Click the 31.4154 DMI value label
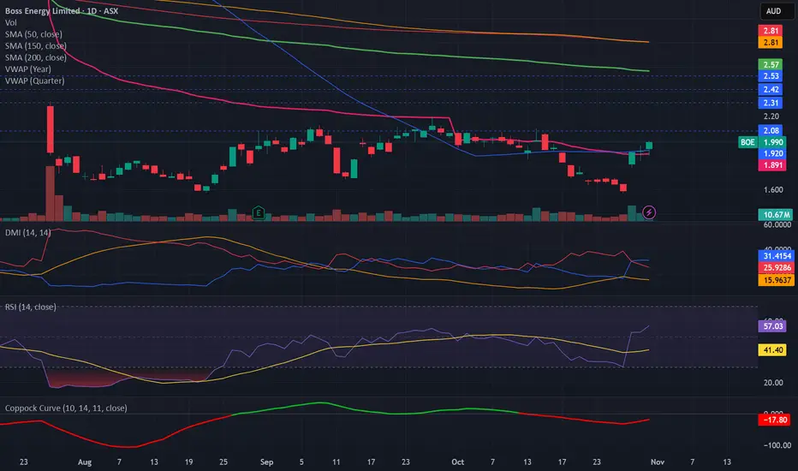 point(776,255)
